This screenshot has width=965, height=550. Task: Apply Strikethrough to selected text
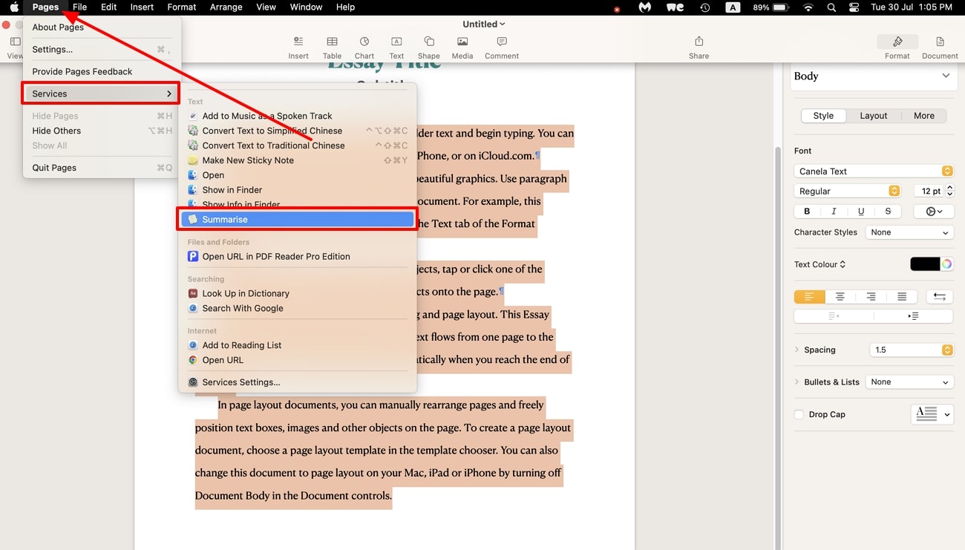coord(888,212)
